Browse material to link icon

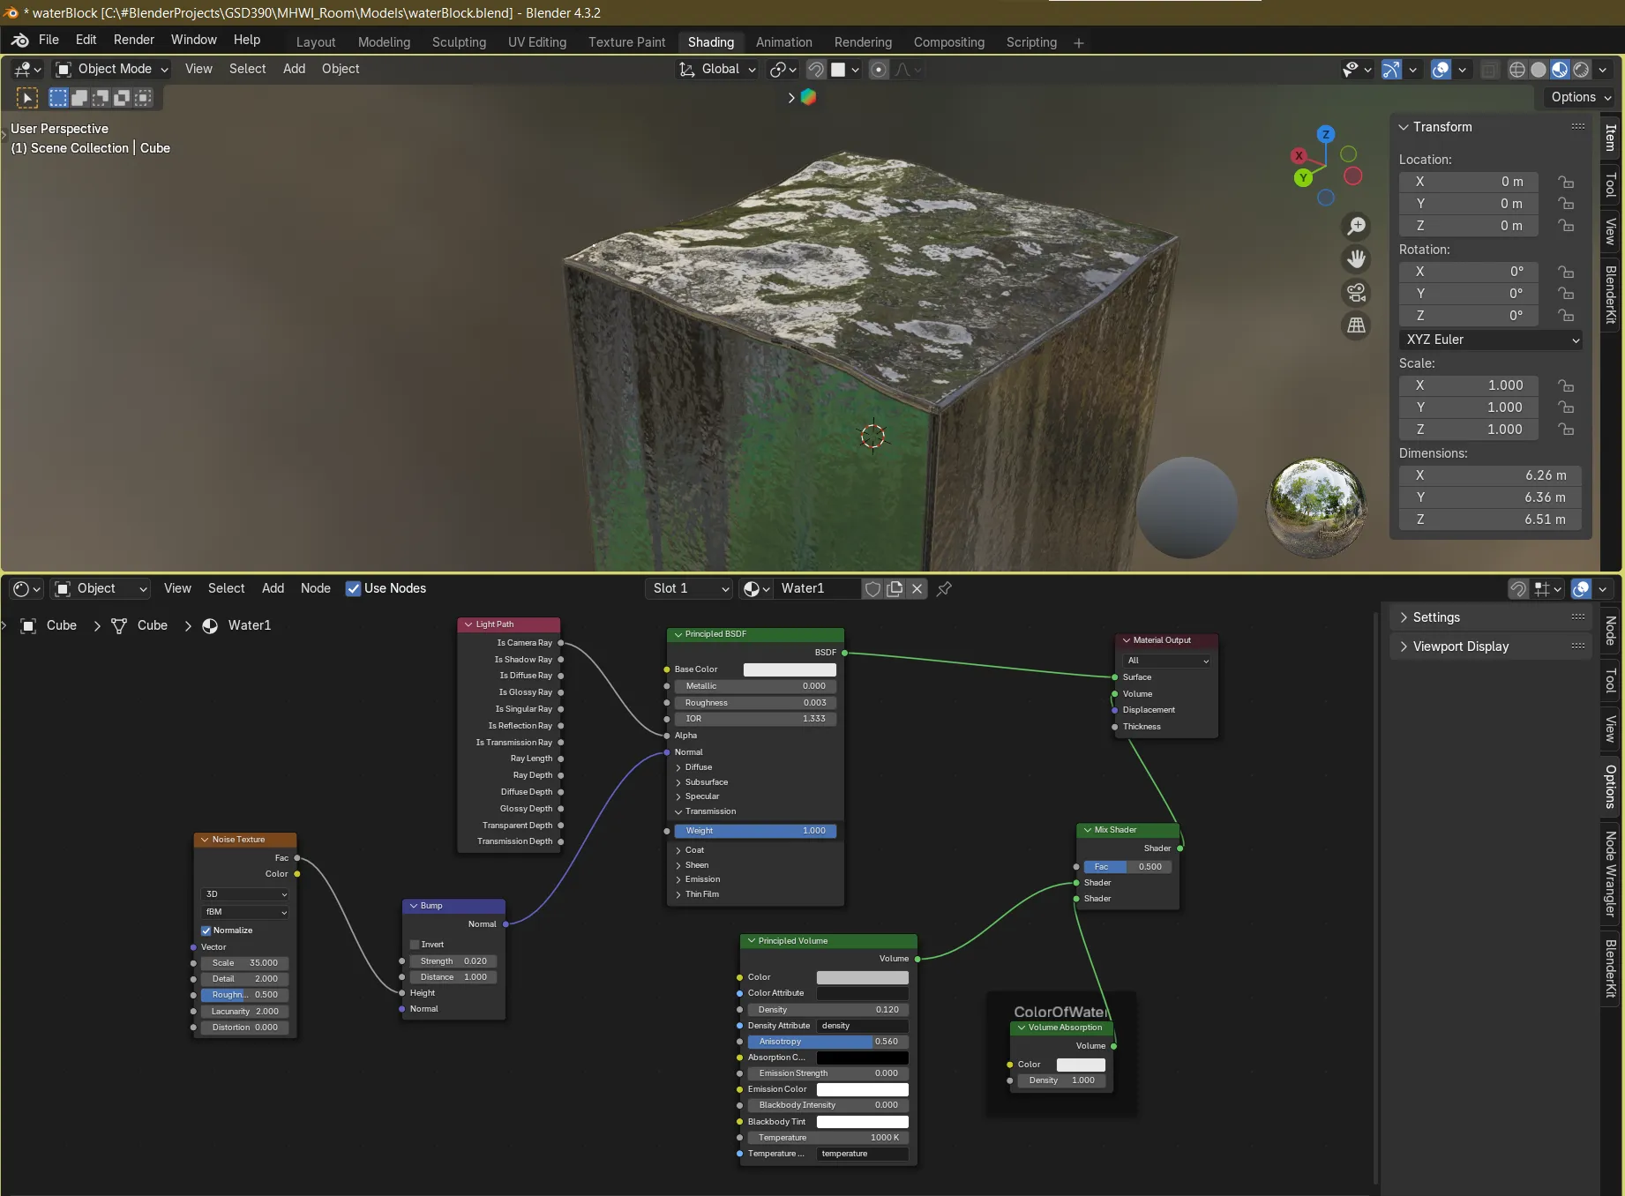756,588
